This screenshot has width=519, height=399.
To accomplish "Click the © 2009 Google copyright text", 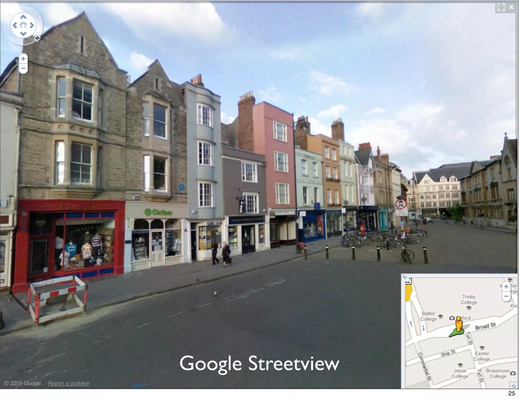I will (x=23, y=383).
